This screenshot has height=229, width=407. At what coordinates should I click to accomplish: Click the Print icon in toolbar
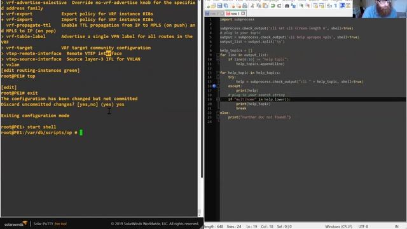point(245,6)
